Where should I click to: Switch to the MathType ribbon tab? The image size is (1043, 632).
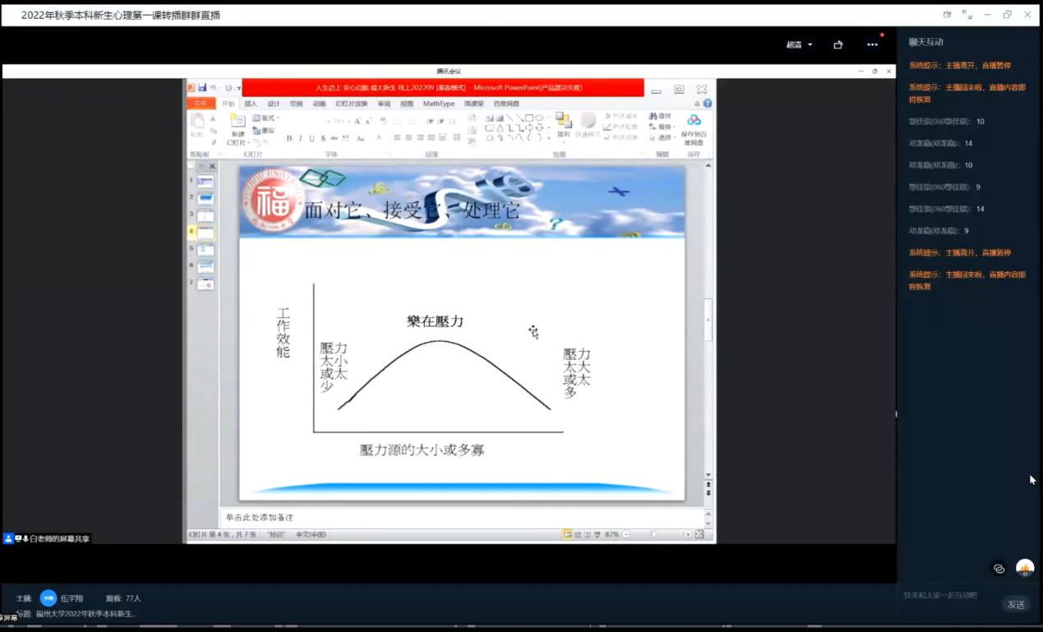tap(438, 104)
